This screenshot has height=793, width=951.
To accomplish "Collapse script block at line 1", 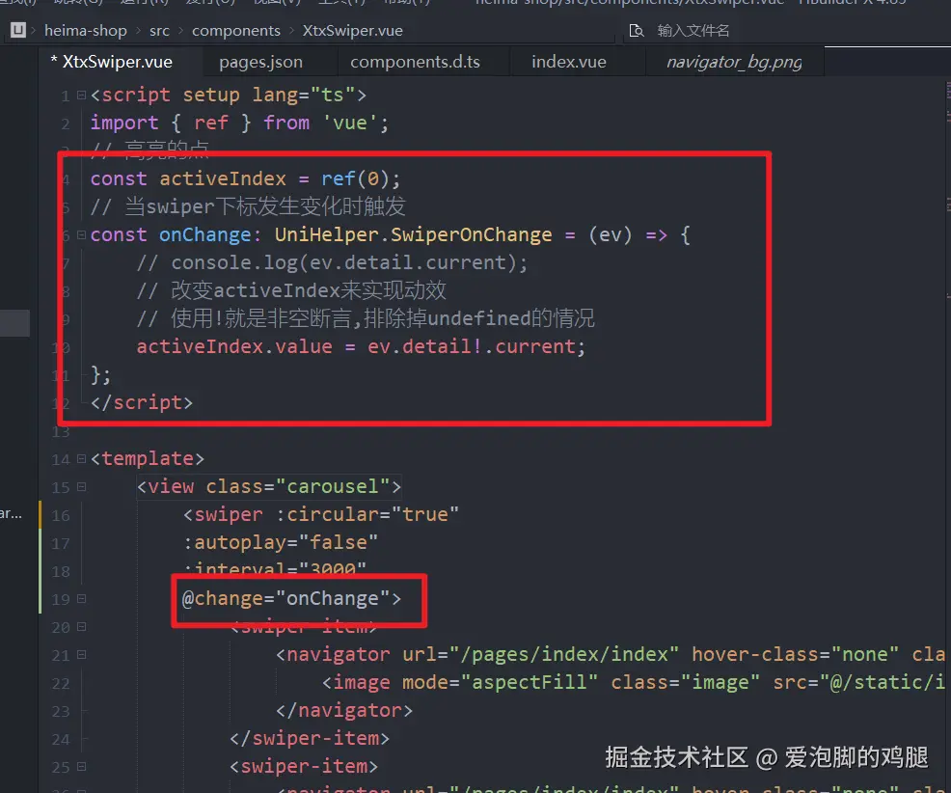I will (x=81, y=95).
